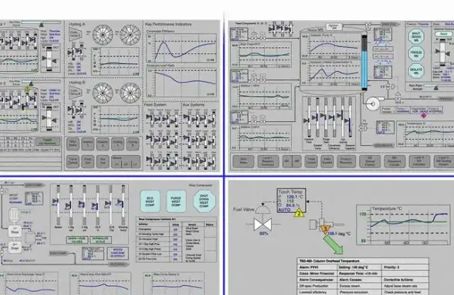Open the Hydrog A top-left radar plot

pos(103,35)
